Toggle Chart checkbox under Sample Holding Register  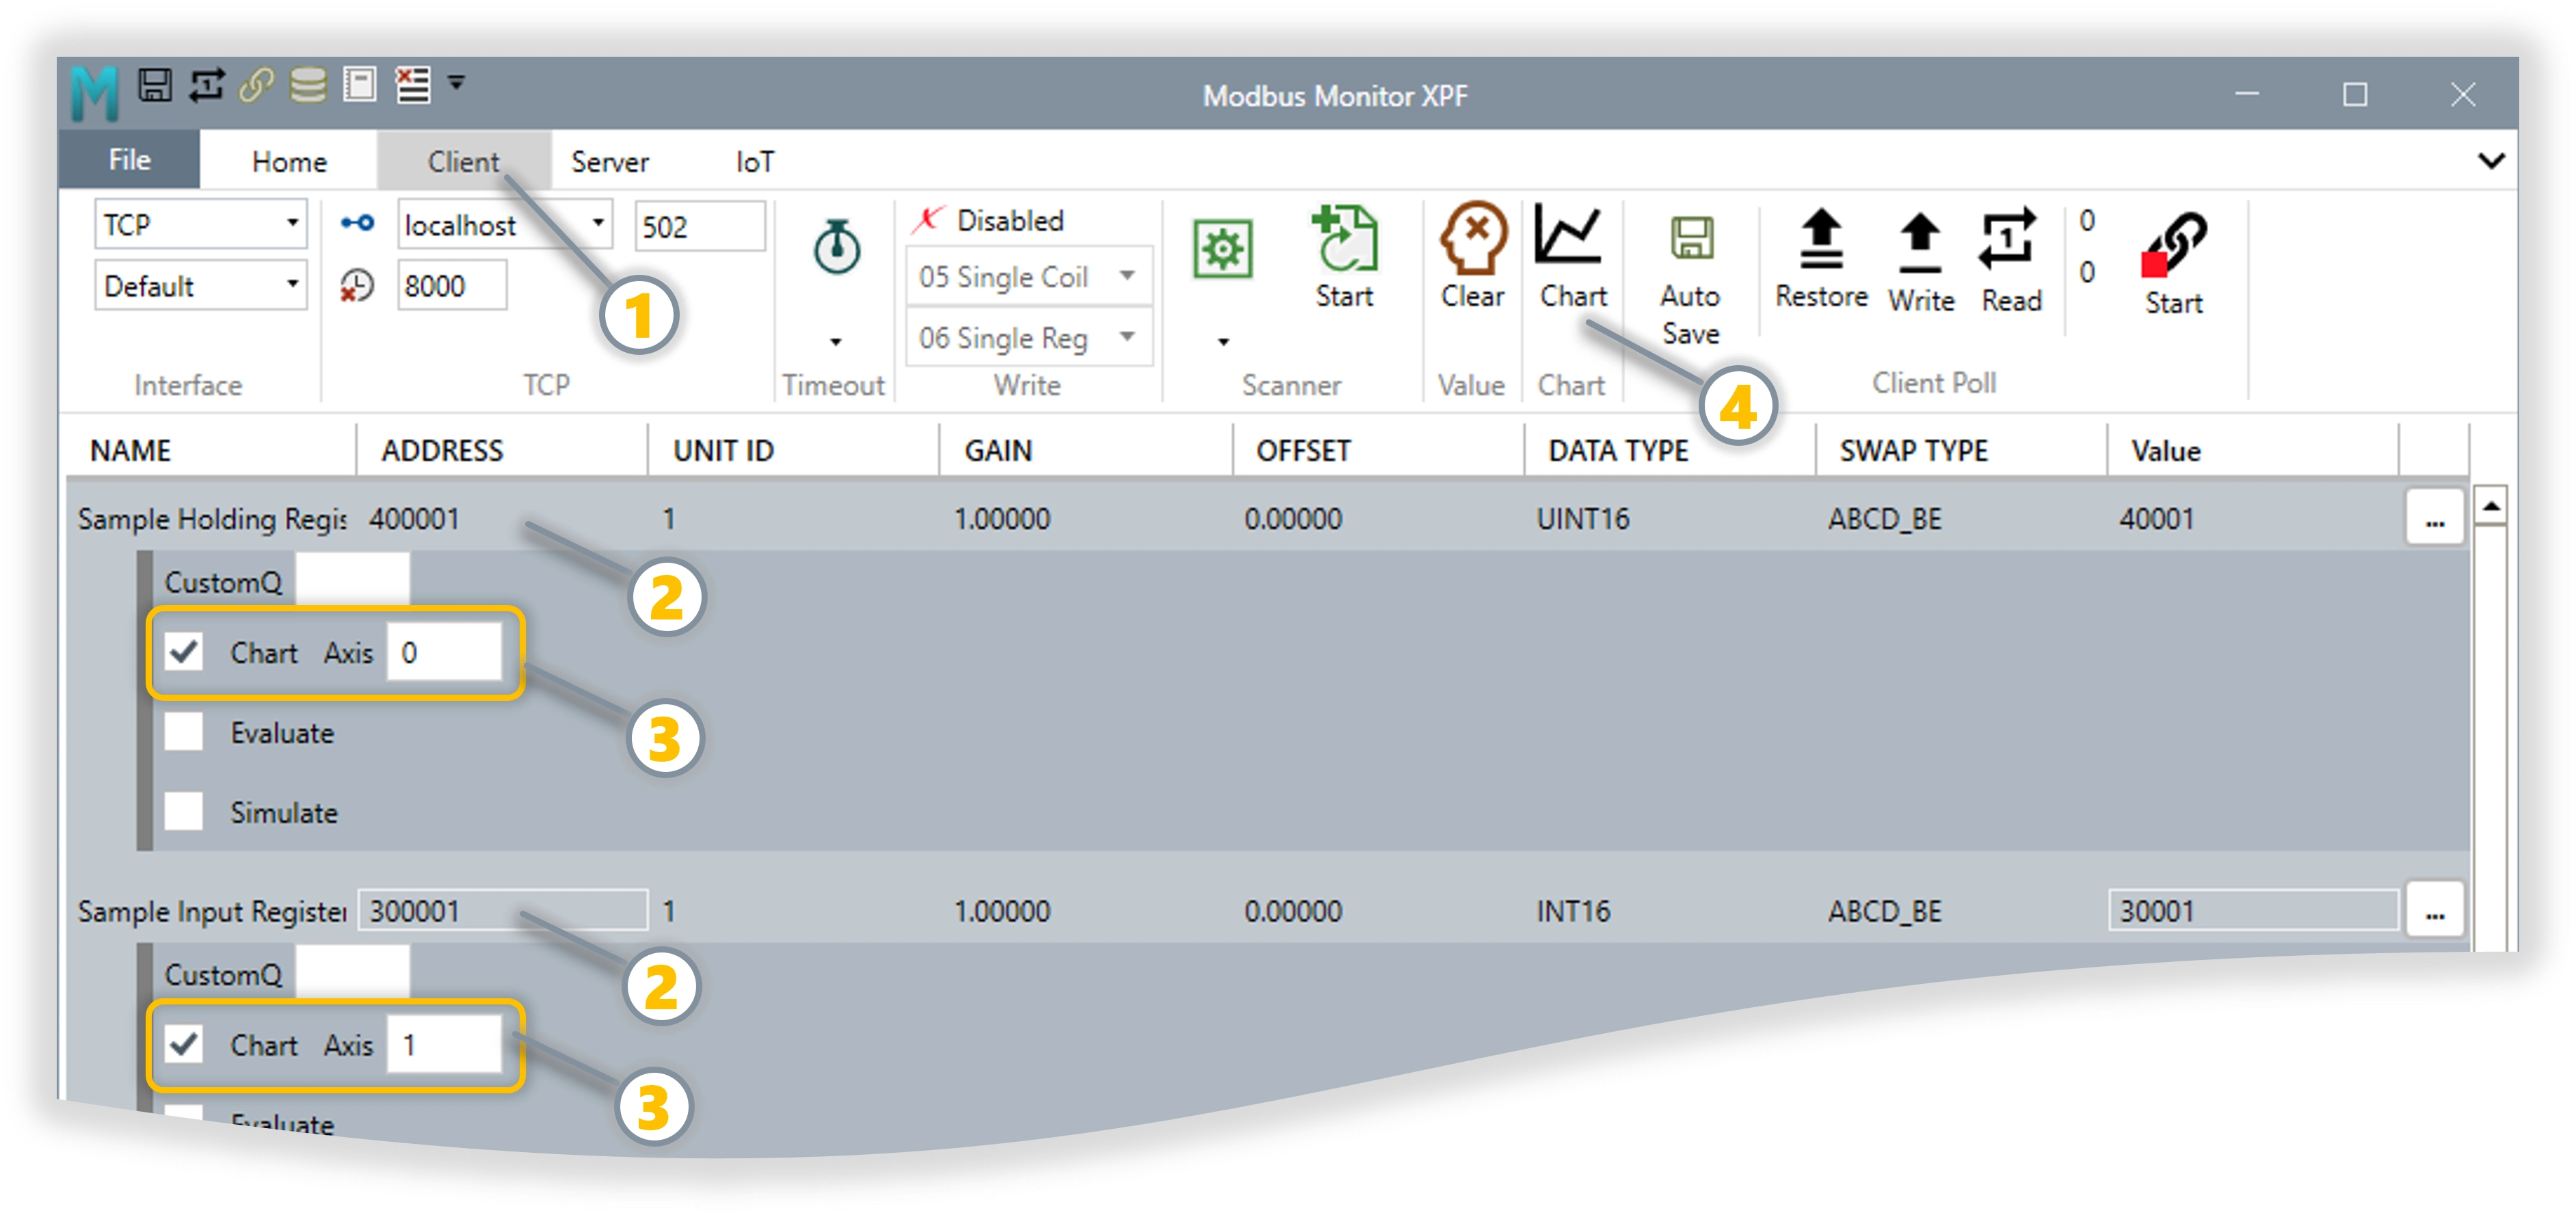tap(184, 652)
